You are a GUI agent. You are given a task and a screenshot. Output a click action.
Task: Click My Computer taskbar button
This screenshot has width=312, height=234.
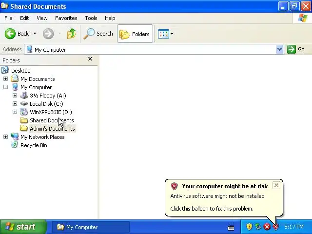(x=91, y=227)
